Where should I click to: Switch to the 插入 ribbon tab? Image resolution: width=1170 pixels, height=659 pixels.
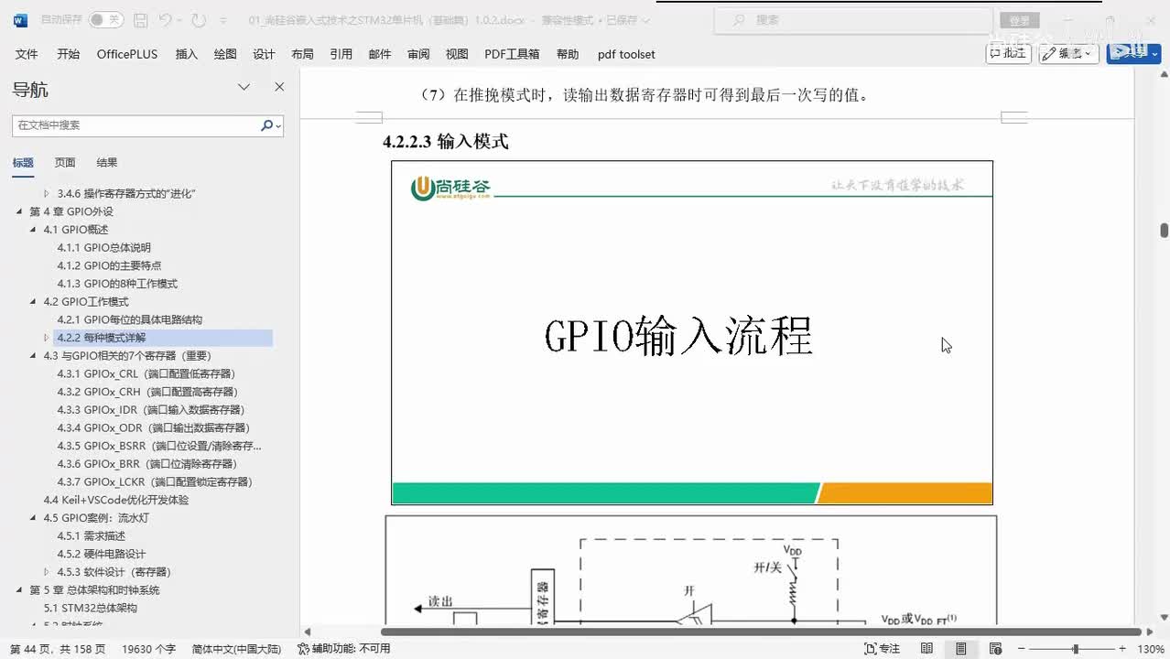[x=187, y=54]
